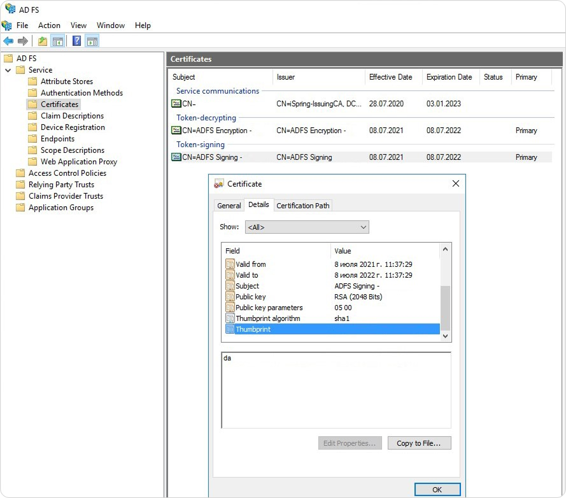Click the Back arrow toolbar icon
Image resolution: width=566 pixels, height=498 pixels.
point(8,41)
